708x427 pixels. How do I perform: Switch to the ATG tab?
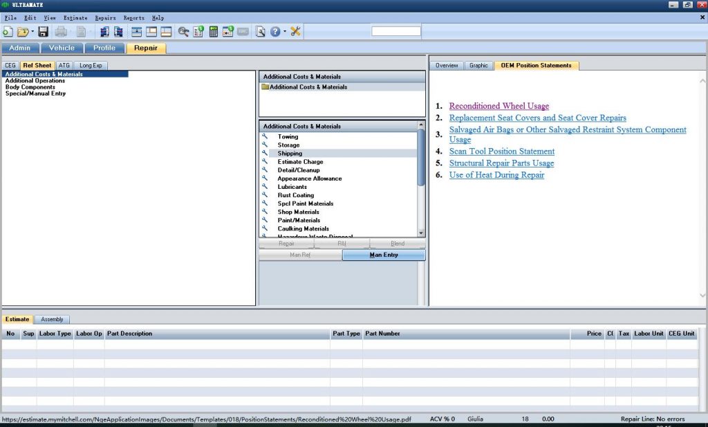click(x=64, y=66)
